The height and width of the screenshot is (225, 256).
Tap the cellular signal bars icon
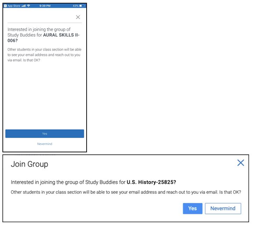click(x=24, y=6)
